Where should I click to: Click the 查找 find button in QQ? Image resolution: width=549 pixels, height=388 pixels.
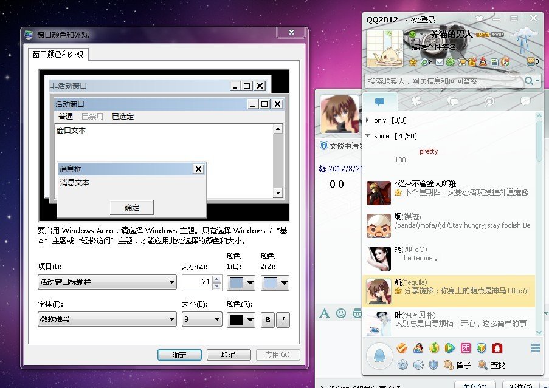click(x=491, y=365)
